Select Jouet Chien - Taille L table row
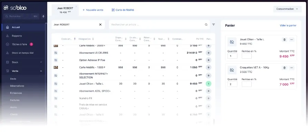 point(133,84)
